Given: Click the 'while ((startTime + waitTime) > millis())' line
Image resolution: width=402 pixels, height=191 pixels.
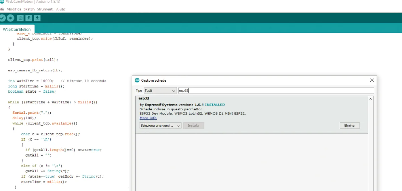Looking at the screenshot, I should pyautogui.click(x=53, y=102).
